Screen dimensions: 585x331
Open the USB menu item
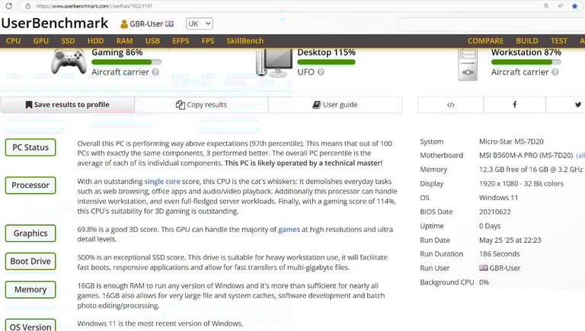tap(152, 41)
